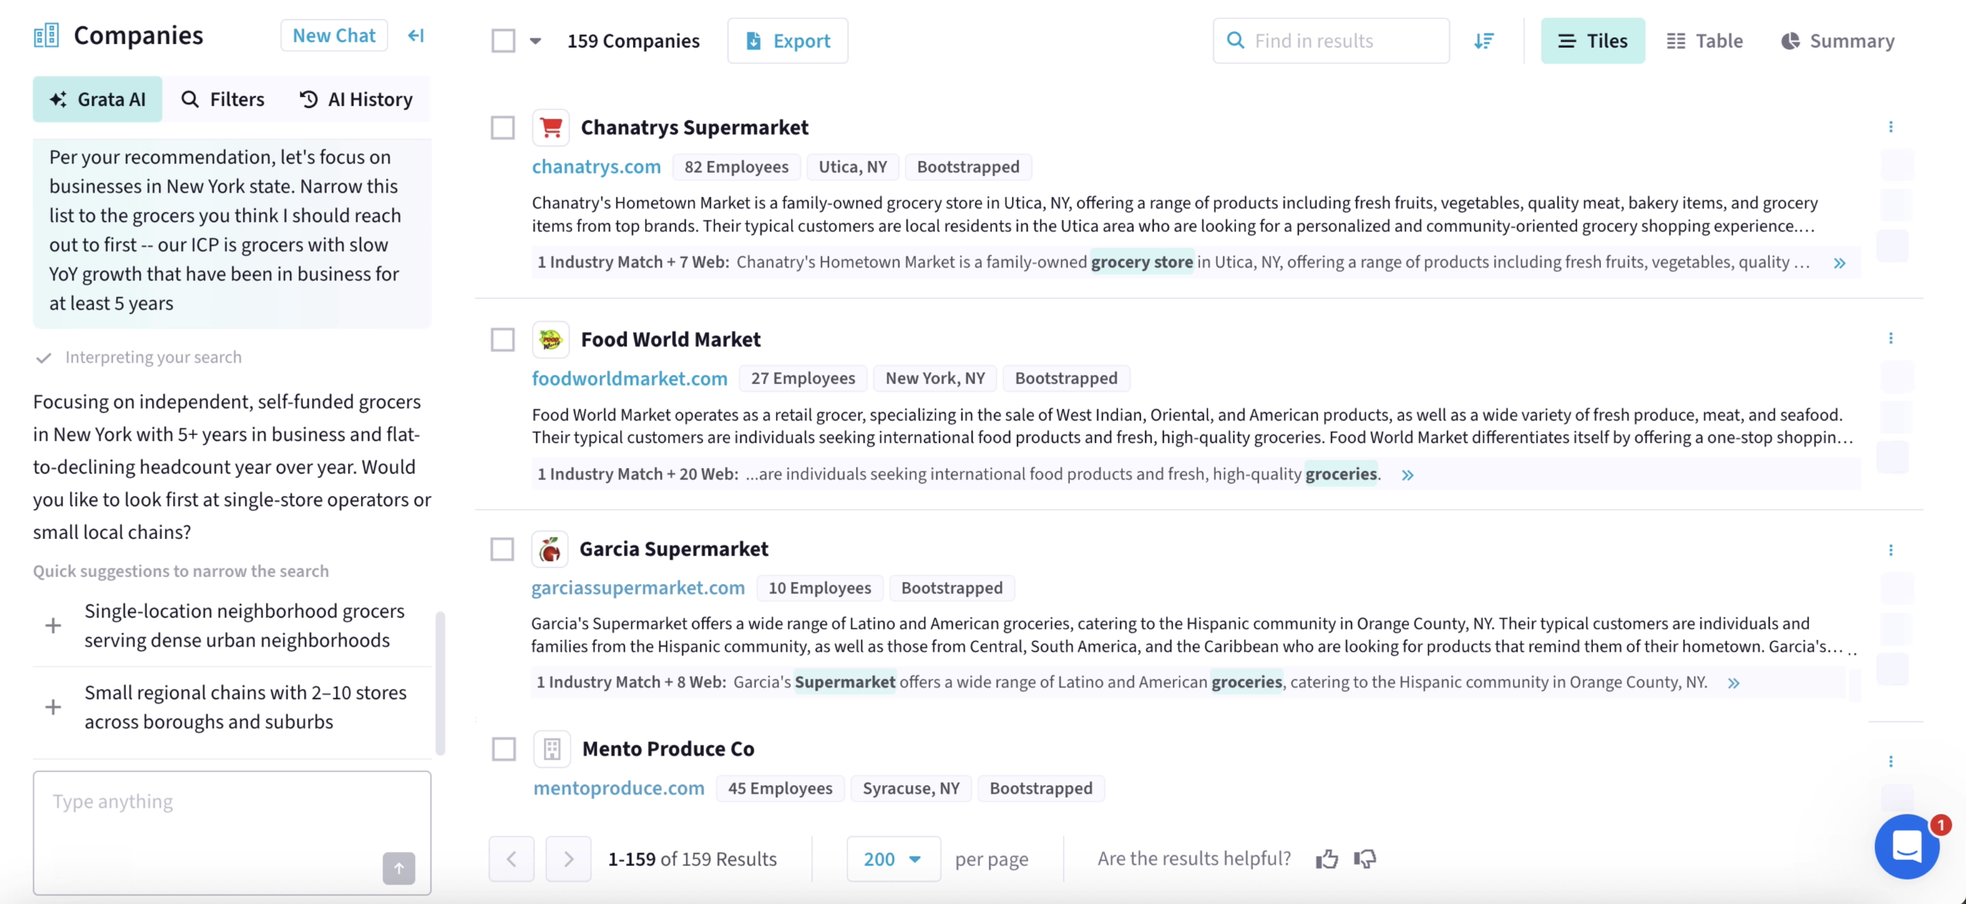Open the 200 per-page dropdown
The image size is (1966, 904).
893,858
